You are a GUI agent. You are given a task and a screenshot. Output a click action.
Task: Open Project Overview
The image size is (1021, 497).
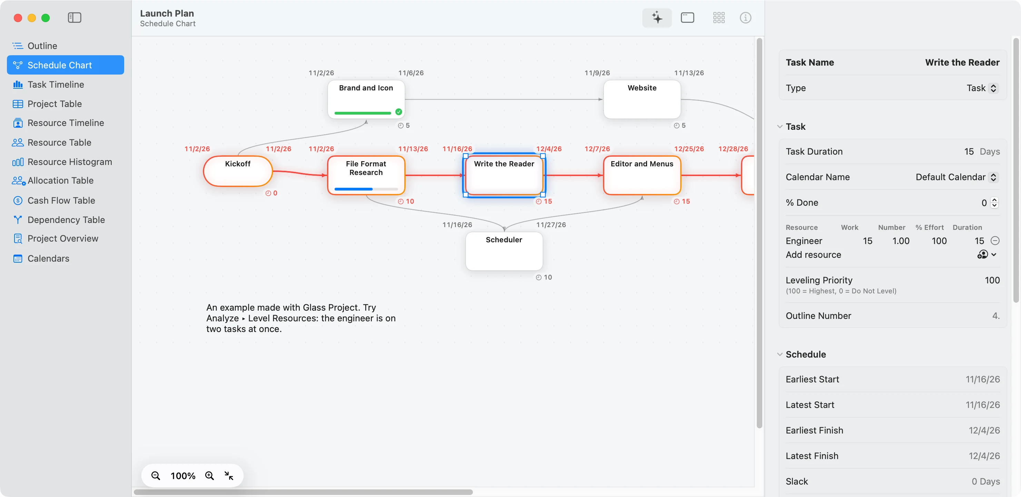pyautogui.click(x=66, y=239)
